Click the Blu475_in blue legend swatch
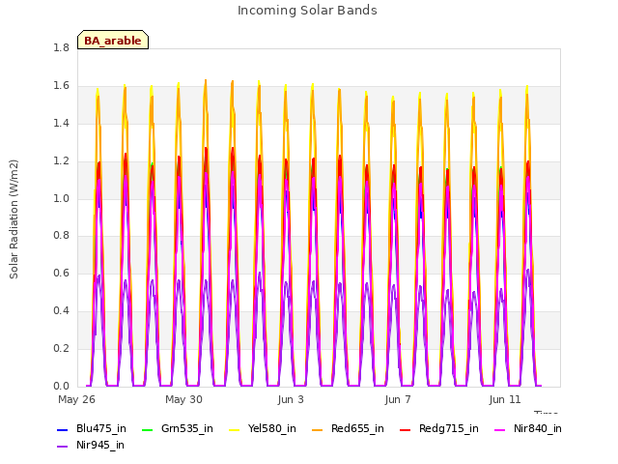This screenshot has width=618, height=464. tap(63, 429)
